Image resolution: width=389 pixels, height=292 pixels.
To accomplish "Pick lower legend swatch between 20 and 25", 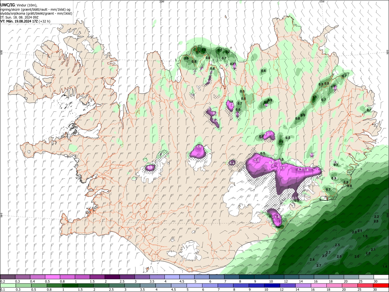I will 349,286.
